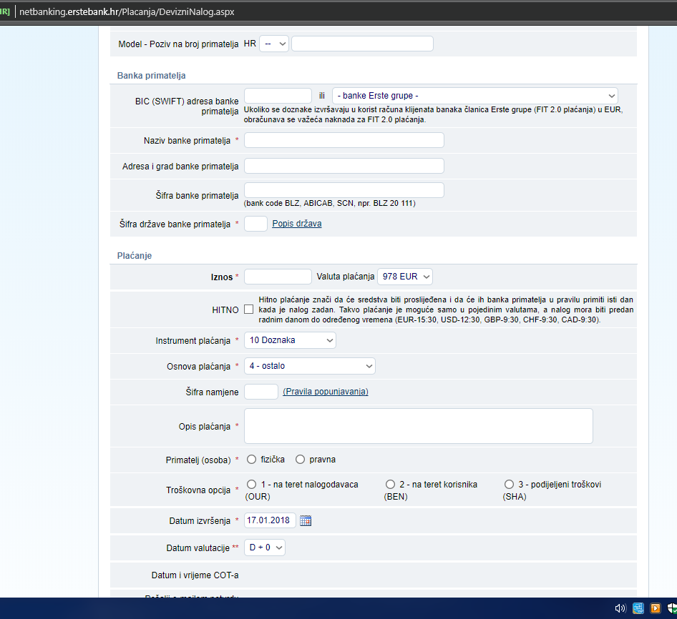The width and height of the screenshot is (677, 619).
Task: Click the Šifra namjene input field
Action: [261, 392]
